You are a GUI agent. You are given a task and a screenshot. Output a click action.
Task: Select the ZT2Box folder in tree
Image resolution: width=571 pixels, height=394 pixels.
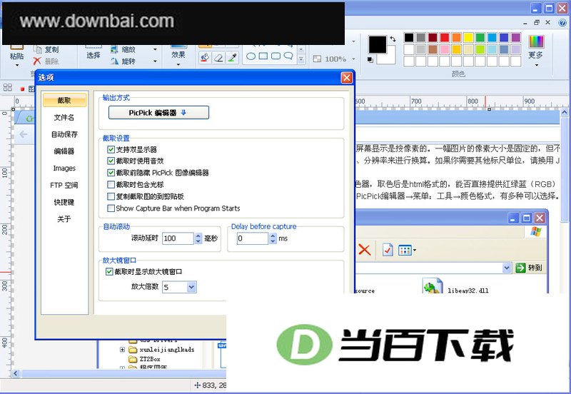click(150, 359)
